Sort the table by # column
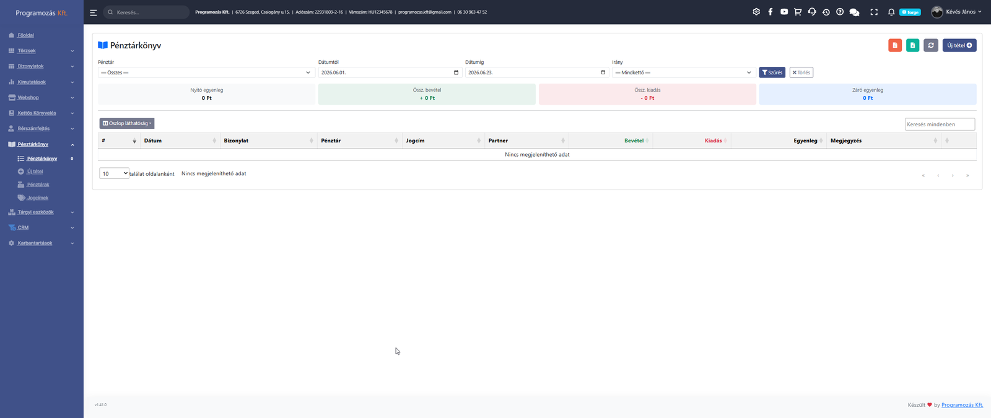This screenshot has width=991, height=418. click(x=119, y=141)
